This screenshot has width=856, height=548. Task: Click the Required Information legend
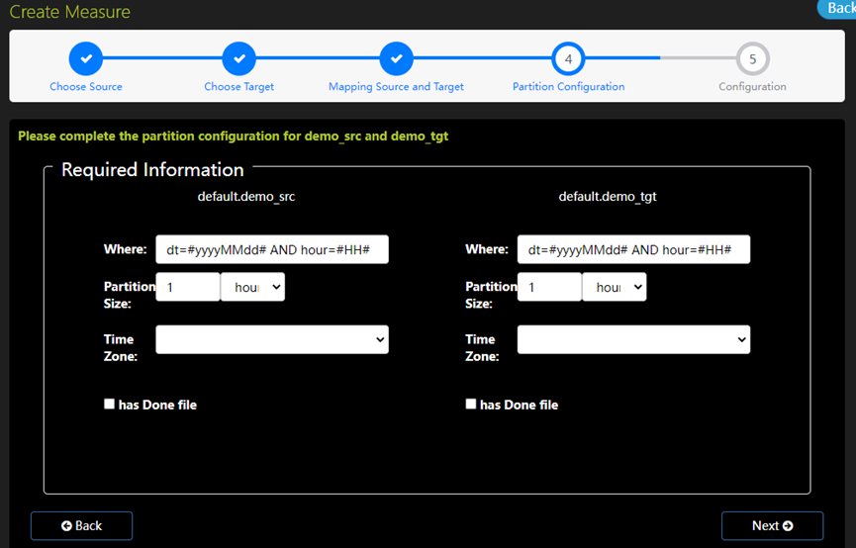(x=152, y=170)
